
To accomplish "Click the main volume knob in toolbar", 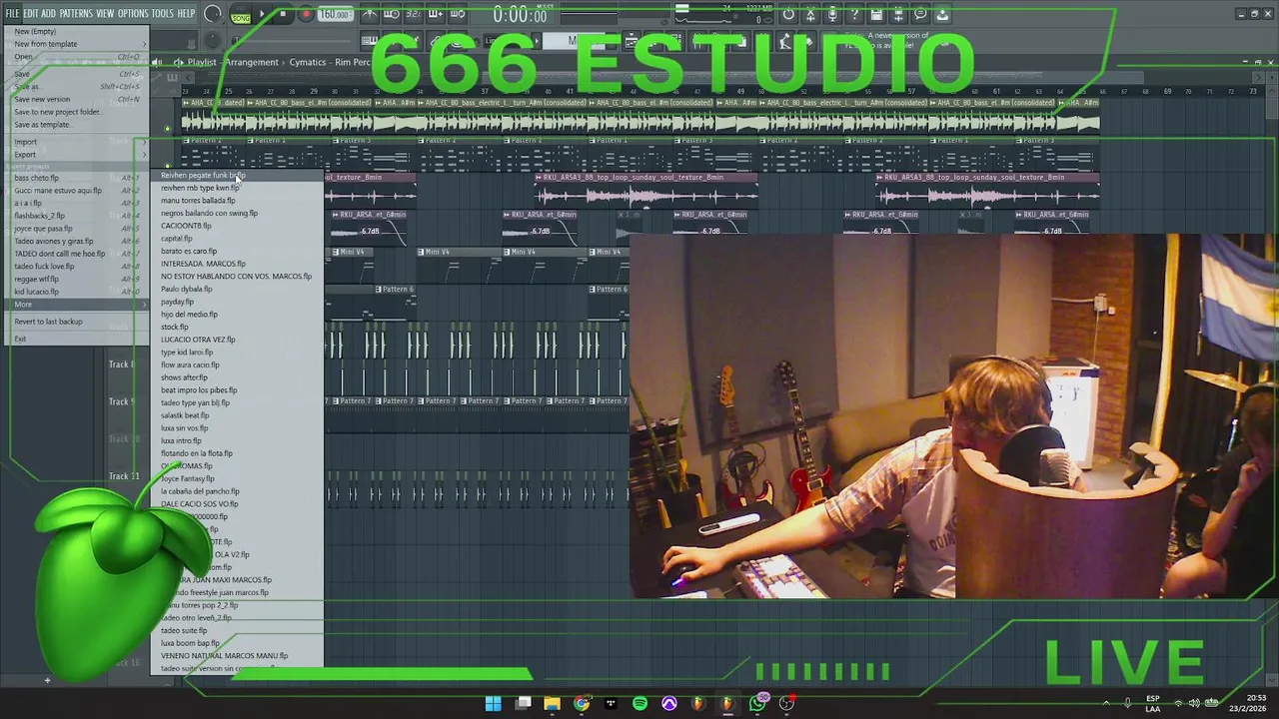I will pos(213,14).
